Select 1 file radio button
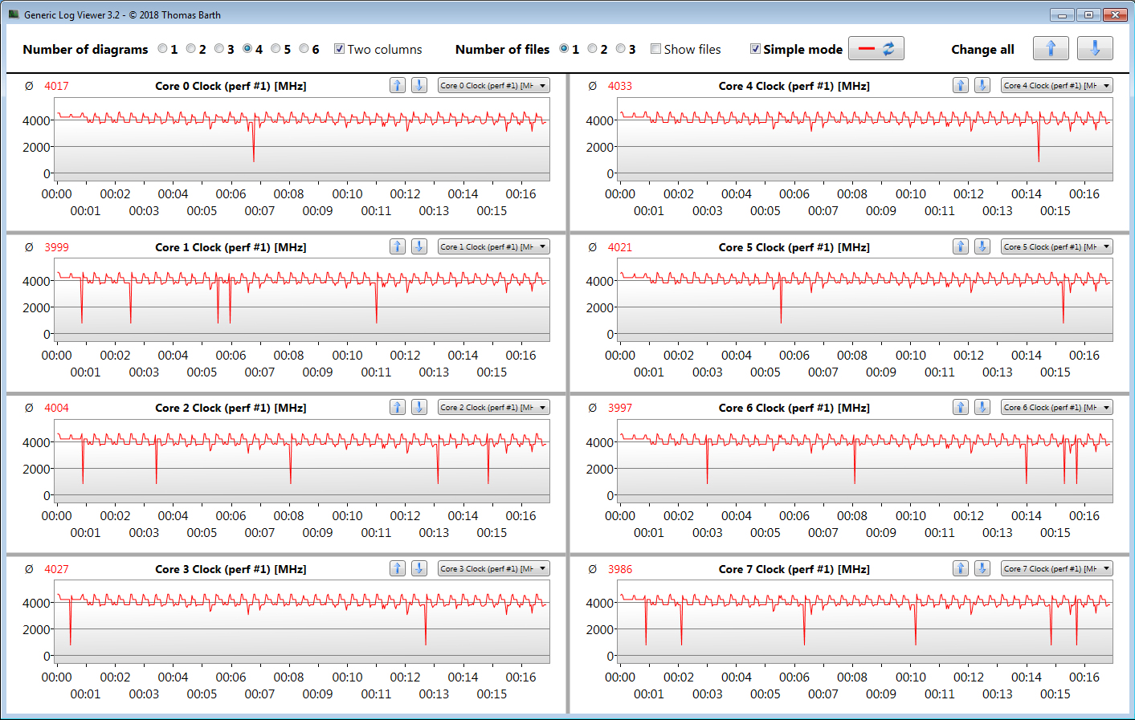This screenshot has height=720, width=1135. (x=564, y=49)
